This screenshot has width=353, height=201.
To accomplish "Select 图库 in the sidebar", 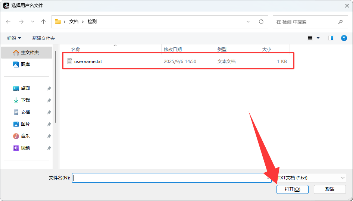I will tap(25, 65).
